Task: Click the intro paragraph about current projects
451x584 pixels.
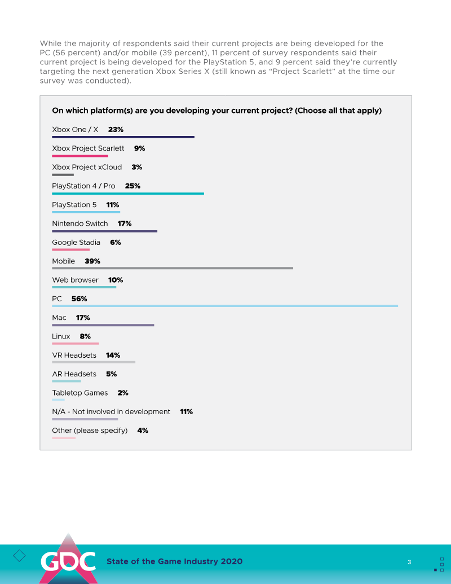Action: (x=218, y=62)
